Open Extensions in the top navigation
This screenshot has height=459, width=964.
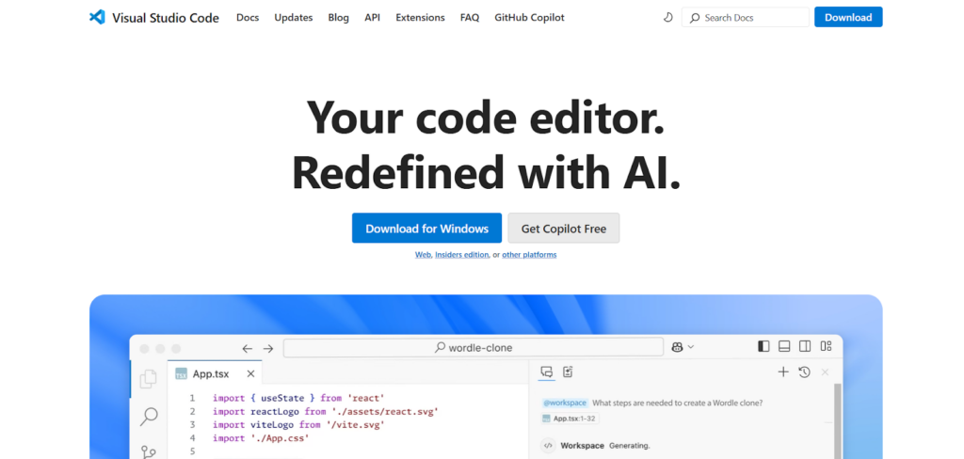(420, 18)
